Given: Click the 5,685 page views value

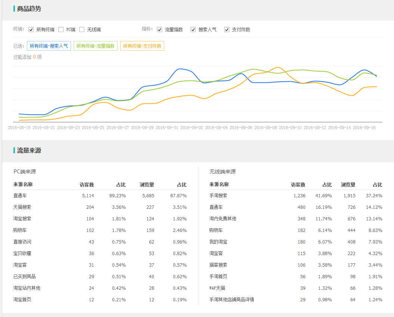Looking at the screenshot, I should (148, 196).
